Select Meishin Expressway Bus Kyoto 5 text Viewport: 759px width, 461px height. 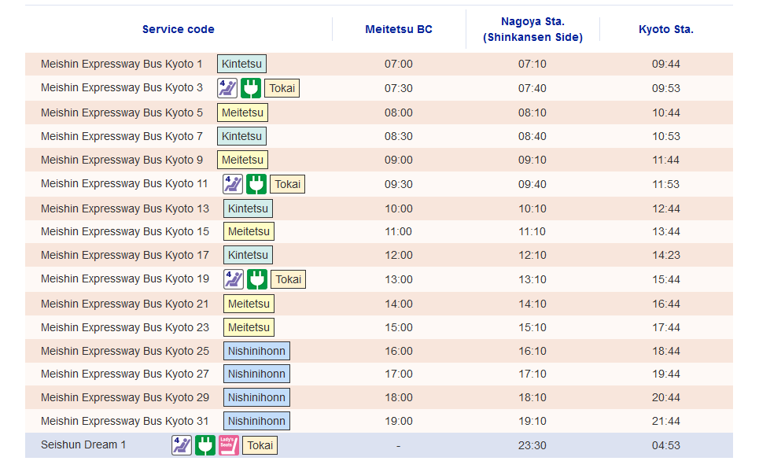pos(121,112)
